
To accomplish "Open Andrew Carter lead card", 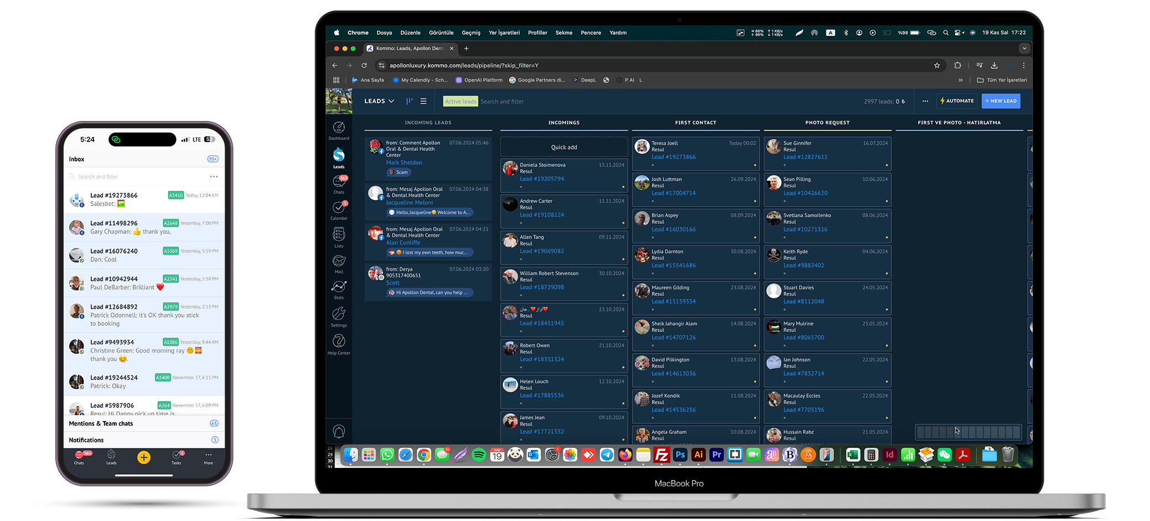I will 564,211.
